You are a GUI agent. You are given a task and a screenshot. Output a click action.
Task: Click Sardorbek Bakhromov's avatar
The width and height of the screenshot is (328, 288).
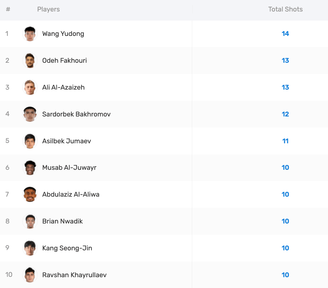pos(30,114)
